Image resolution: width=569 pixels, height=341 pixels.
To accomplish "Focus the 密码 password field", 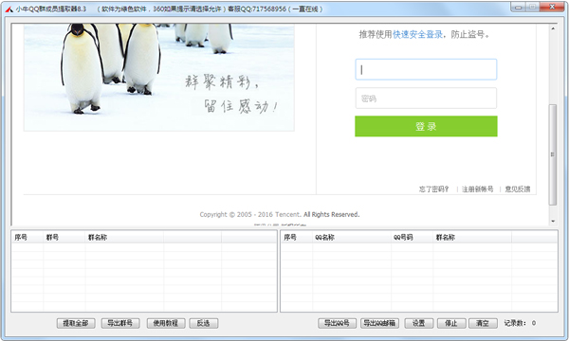I will coord(426,99).
